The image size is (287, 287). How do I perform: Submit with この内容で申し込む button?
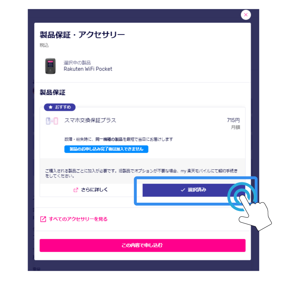point(142,245)
